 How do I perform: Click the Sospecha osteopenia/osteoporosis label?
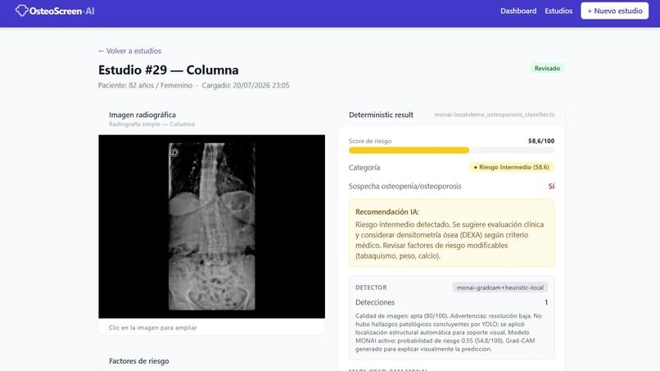405,186
